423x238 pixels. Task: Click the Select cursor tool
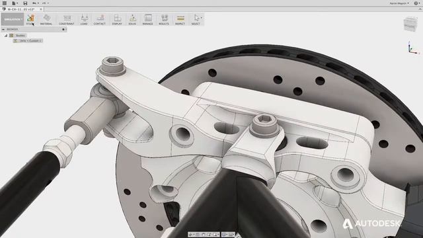pyautogui.click(x=196, y=19)
